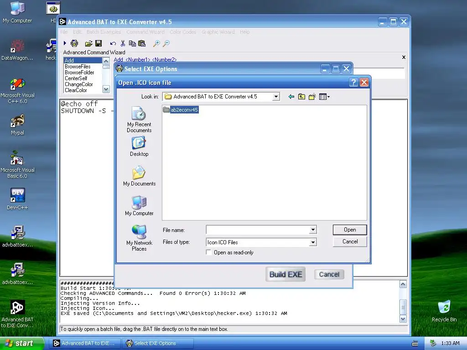Open the View menu icon in file dialog
This screenshot has height=350, width=467.
click(x=324, y=97)
